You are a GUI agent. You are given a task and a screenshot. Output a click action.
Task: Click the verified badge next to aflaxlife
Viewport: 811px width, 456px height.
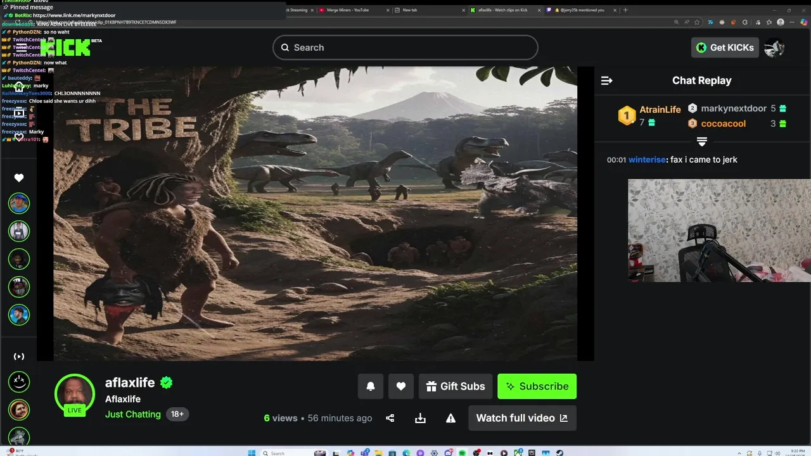click(x=167, y=383)
